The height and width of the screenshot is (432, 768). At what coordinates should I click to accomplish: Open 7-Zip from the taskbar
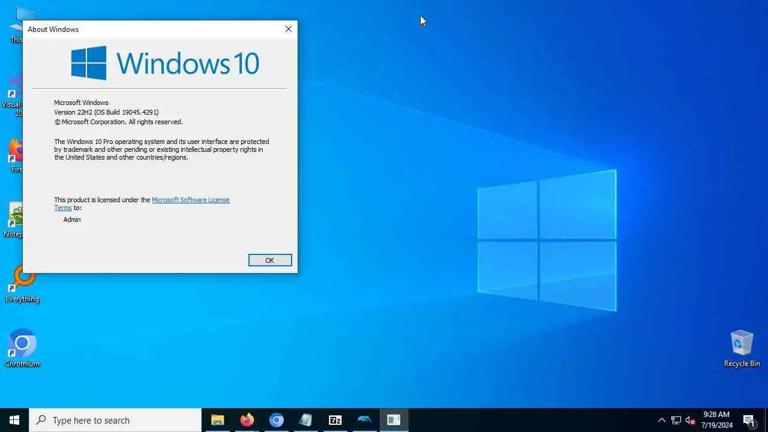click(335, 420)
